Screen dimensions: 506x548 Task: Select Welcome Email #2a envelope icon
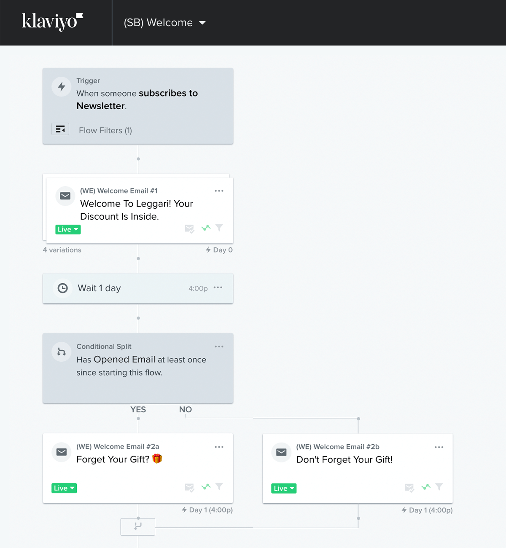coord(62,452)
